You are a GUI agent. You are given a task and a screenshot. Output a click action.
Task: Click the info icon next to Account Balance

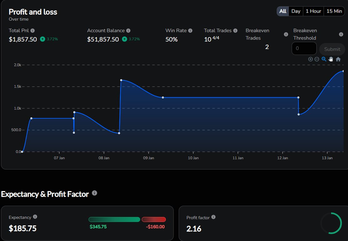click(x=128, y=31)
